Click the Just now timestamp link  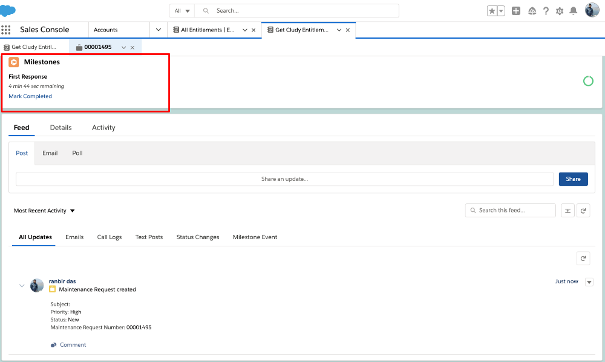[566, 281]
